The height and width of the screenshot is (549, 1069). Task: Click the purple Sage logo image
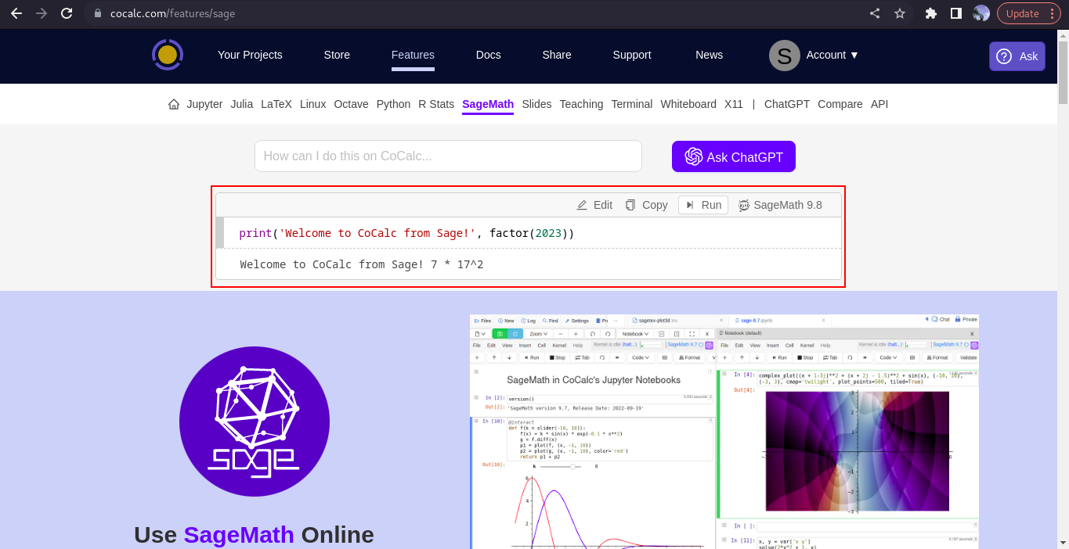point(255,421)
